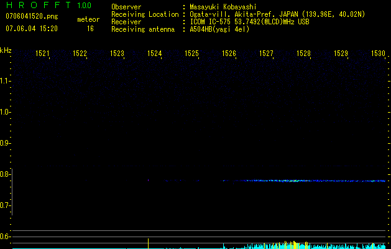Click time axis marker 1523
Viewport: 391px width, 249px height.
(x=117, y=54)
